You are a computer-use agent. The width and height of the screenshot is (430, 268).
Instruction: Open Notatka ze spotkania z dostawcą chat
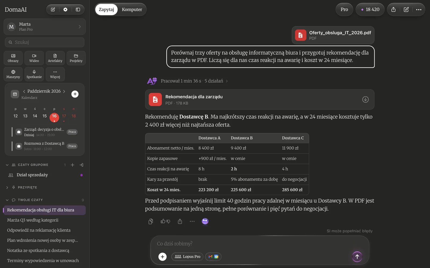pos(44,251)
